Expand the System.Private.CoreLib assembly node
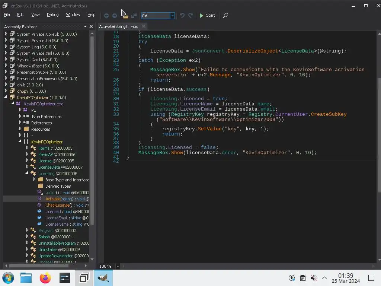The height and width of the screenshot is (286, 381). (x=6, y=34)
